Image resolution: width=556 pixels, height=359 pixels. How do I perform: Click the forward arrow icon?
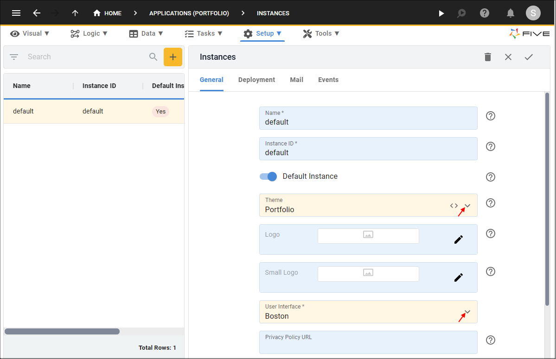(x=55, y=13)
